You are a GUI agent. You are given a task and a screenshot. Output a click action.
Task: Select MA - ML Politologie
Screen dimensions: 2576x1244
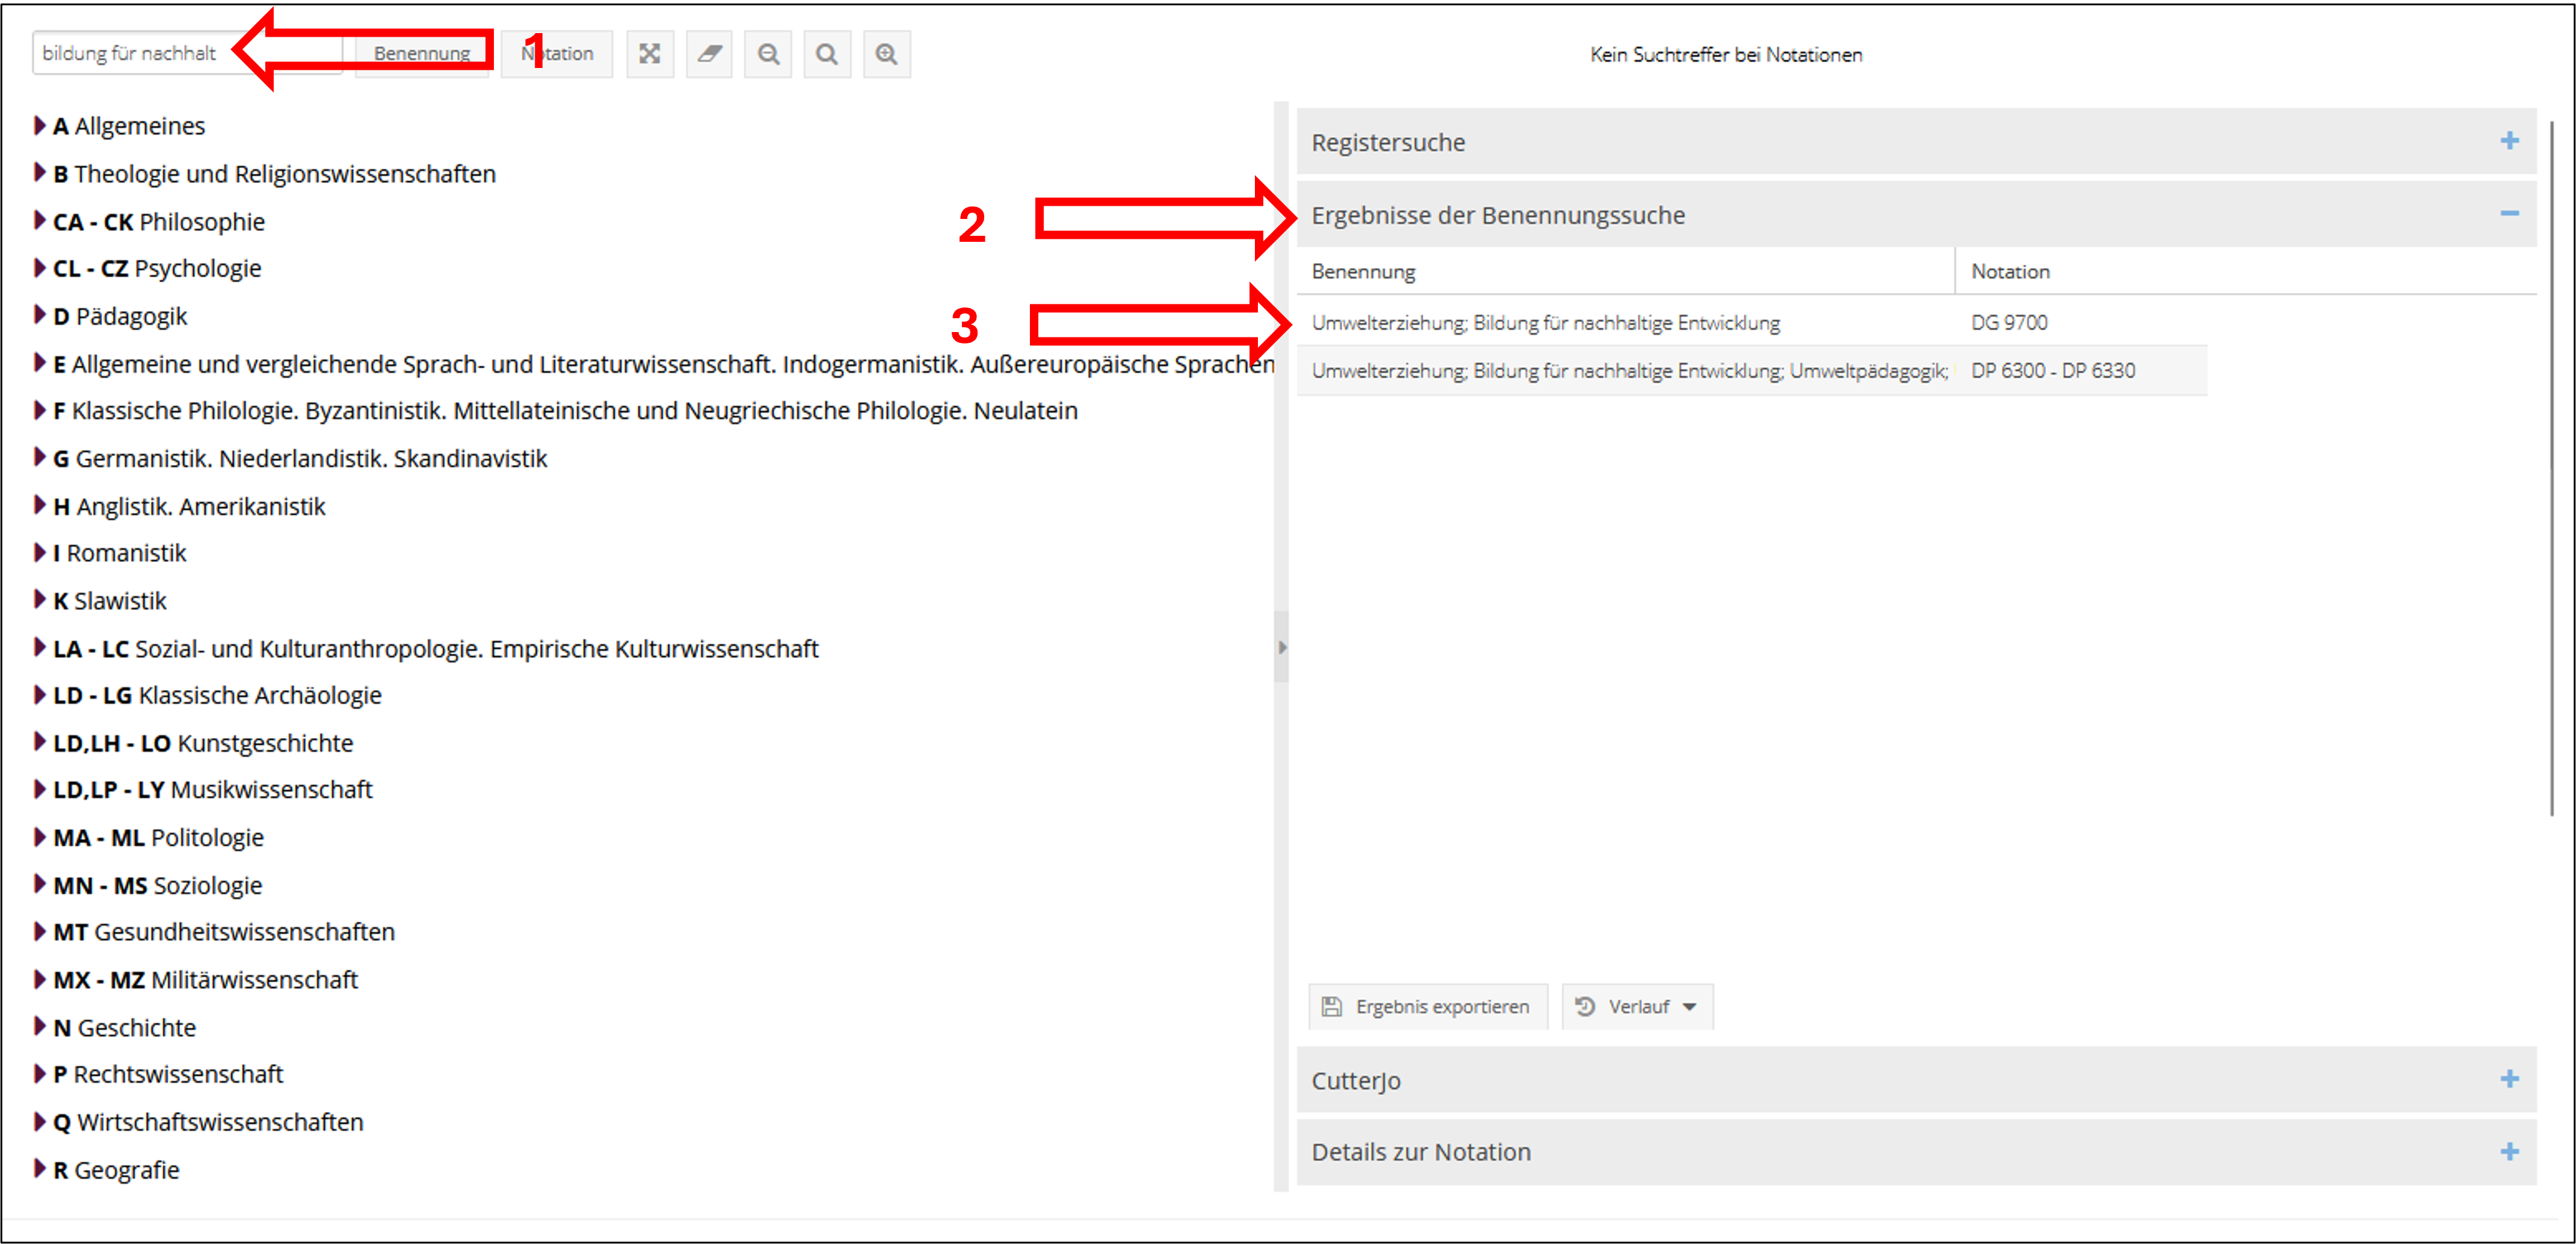tap(158, 838)
